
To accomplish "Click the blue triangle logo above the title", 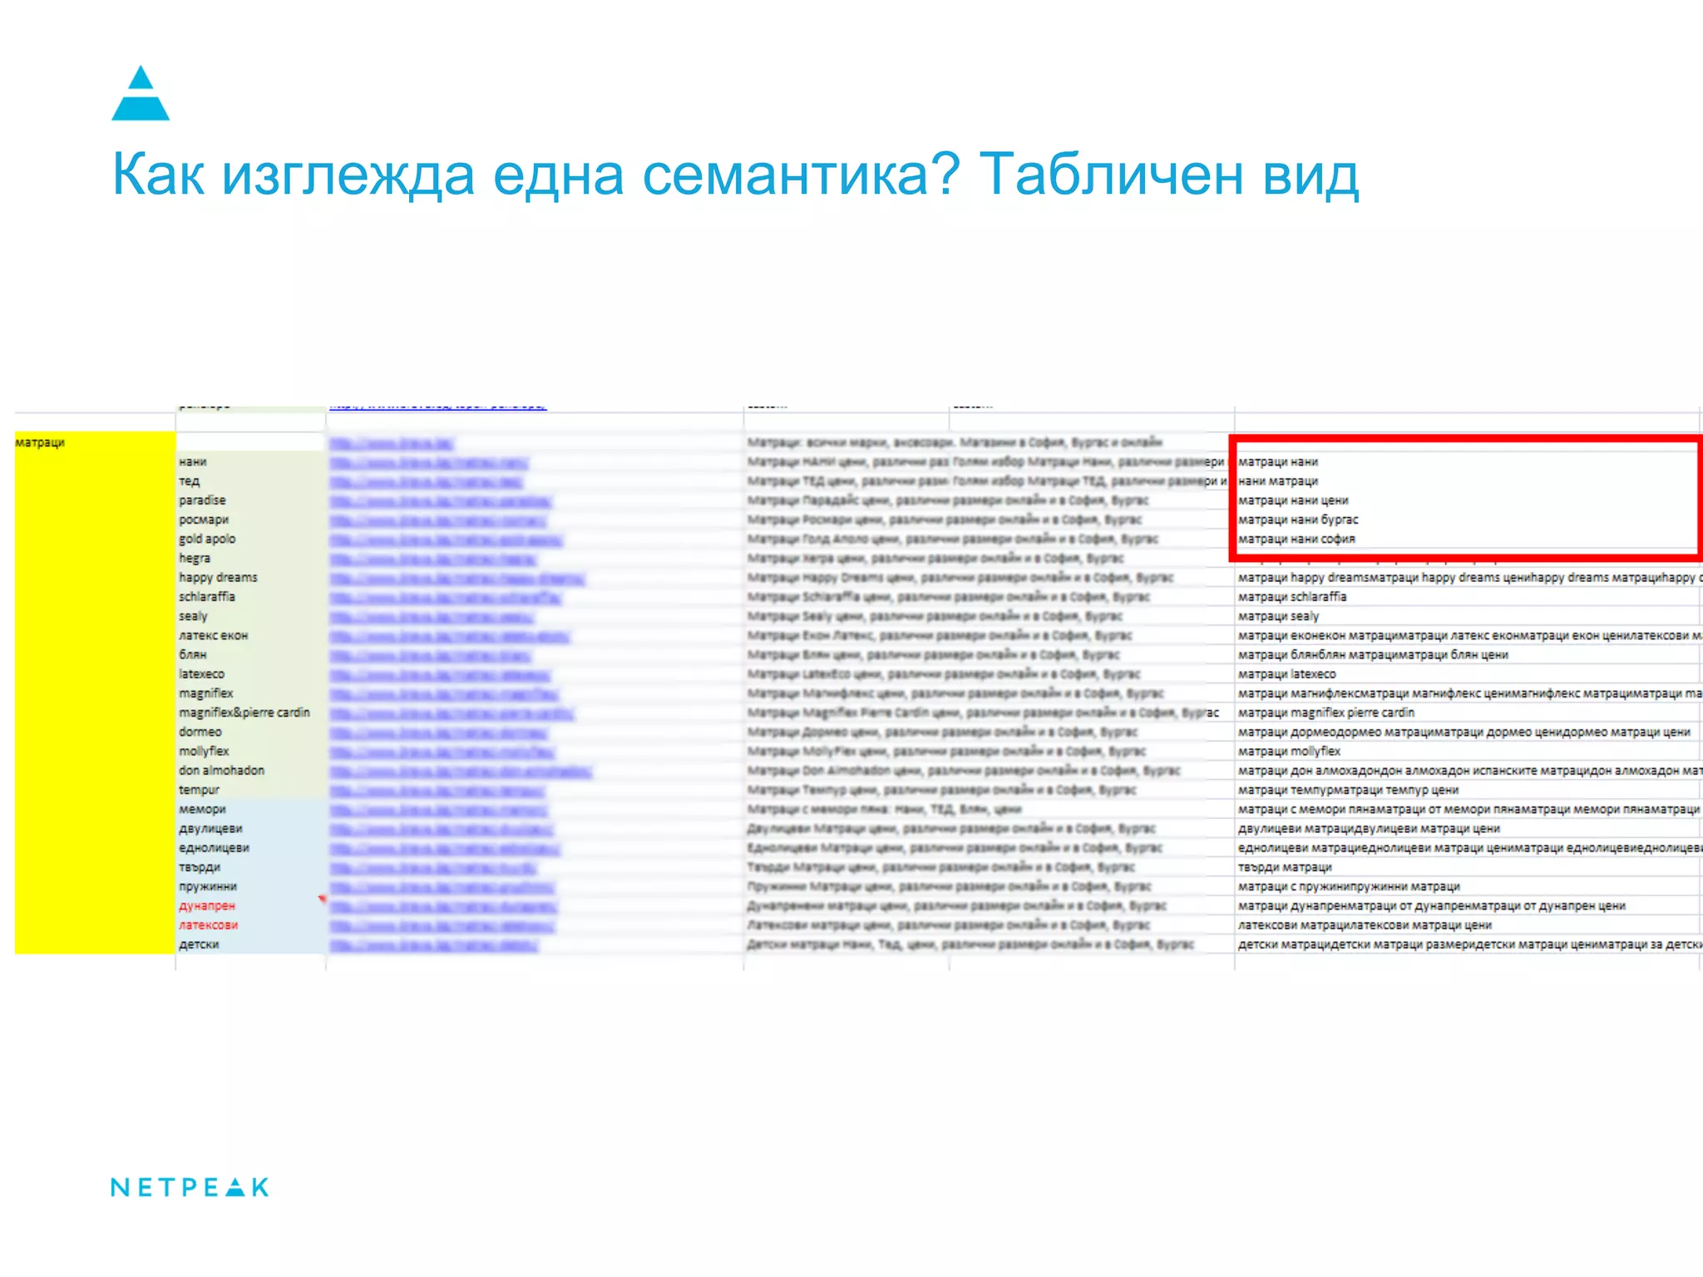I will tap(141, 92).
